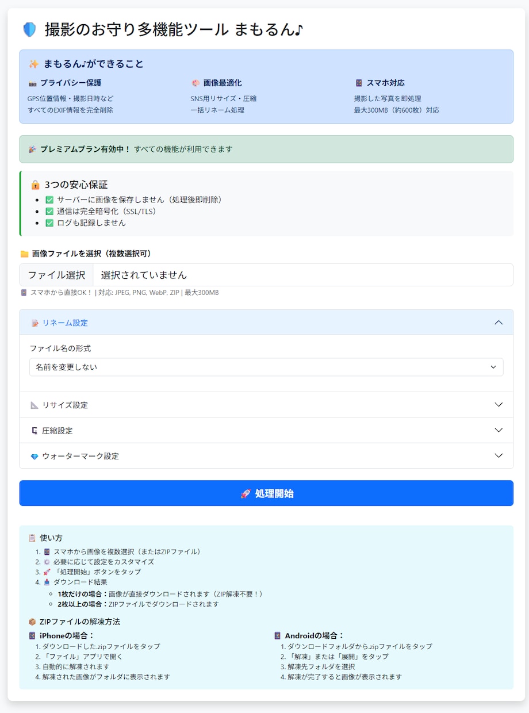Click the rocket icon in step 「処理開始」ボタンをタップ
Viewport: 529px width, 713px height.
tap(47, 572)
